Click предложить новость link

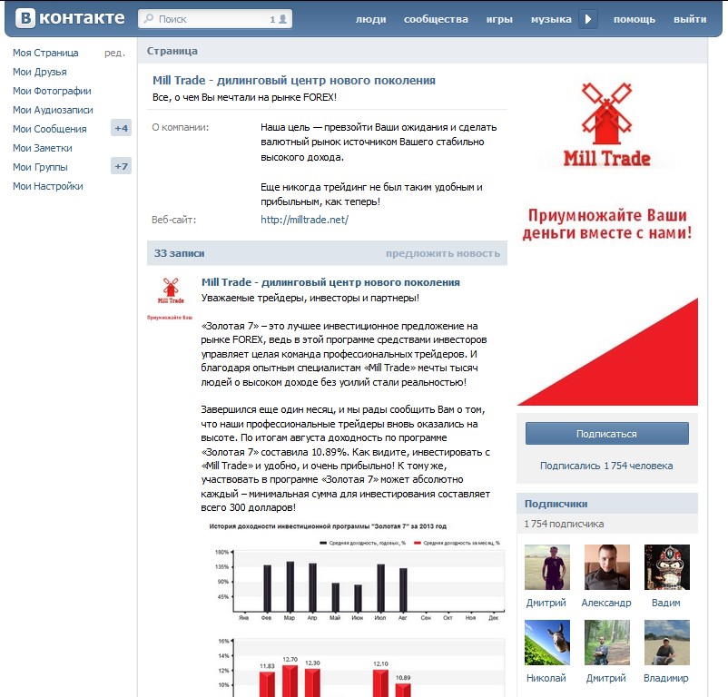point(442,253)
